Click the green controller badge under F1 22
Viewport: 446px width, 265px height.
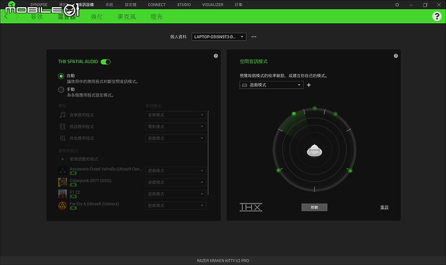click(73, 197)
